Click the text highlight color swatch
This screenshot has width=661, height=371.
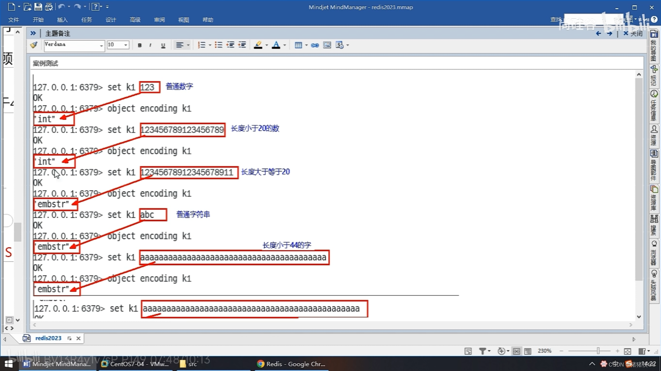(x=258, y=45)
